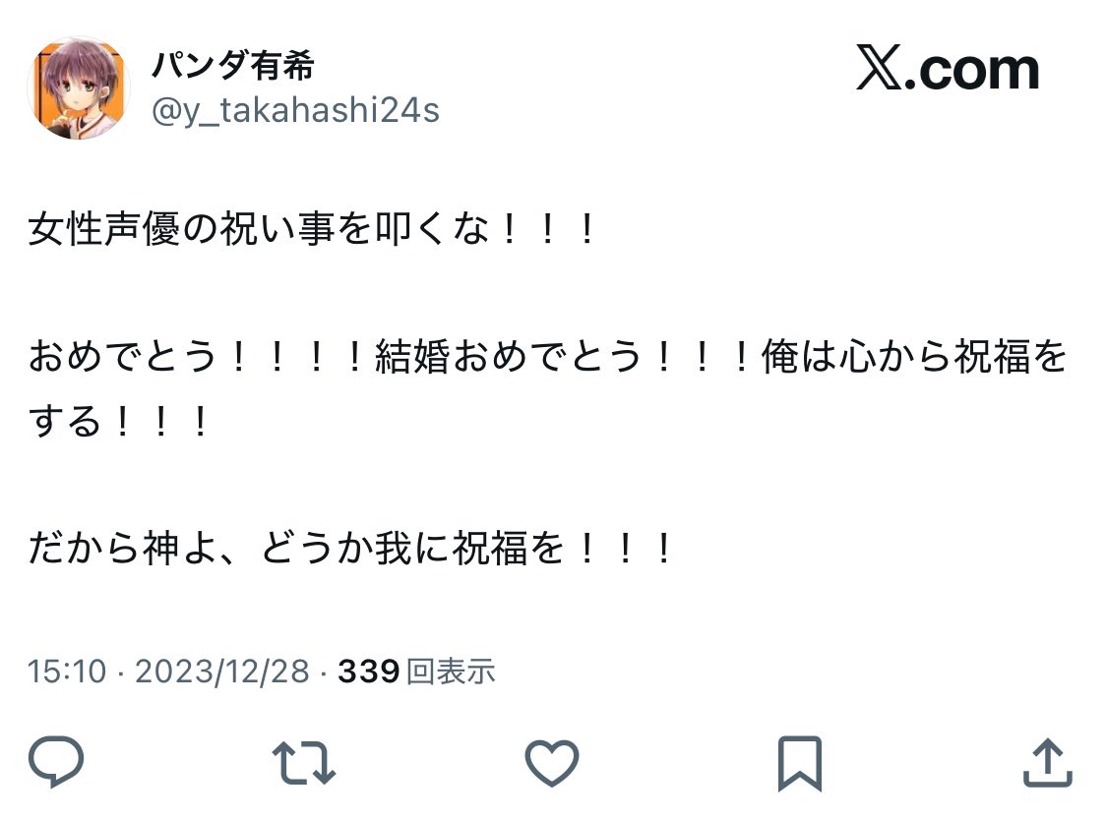Screen dimensions: 1106x819
Task: Click the final line だから神よ、どうか我に祝福を！！！
Action: tap(350, 549)
